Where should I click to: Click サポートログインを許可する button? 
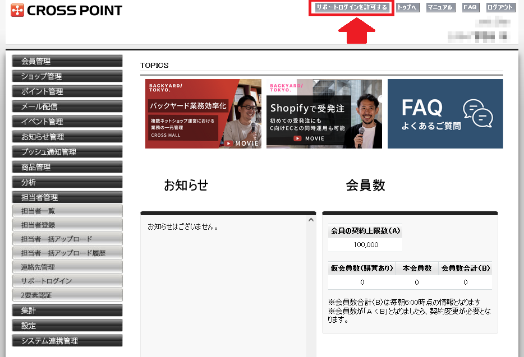point(352,7)
